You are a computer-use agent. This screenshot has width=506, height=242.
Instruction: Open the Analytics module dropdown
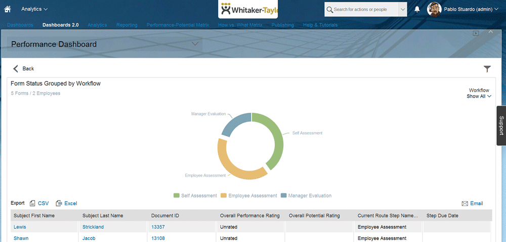pos(34,9)
